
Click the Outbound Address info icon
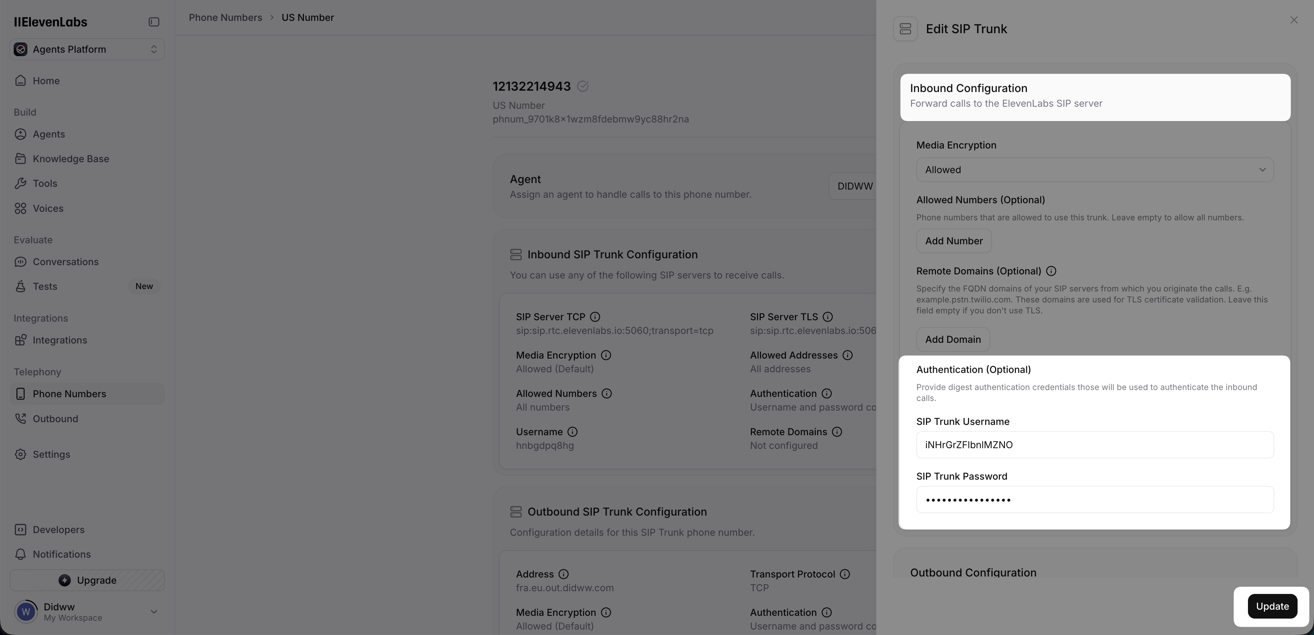point(563,574)
